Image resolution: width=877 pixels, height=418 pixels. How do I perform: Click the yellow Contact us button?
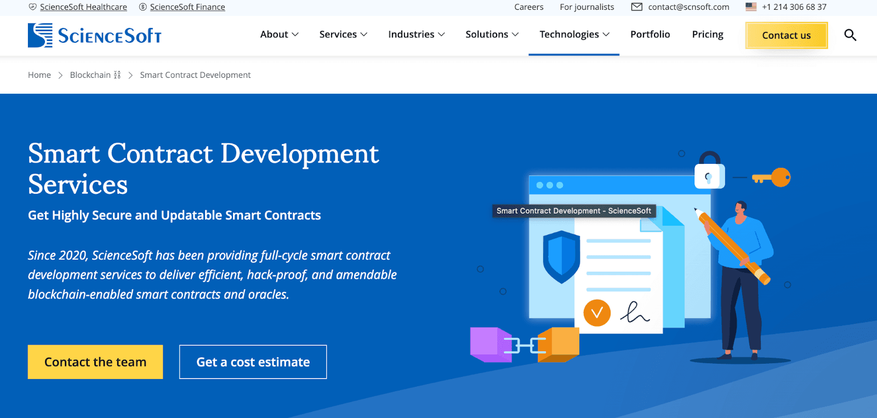tap(786, 36)
